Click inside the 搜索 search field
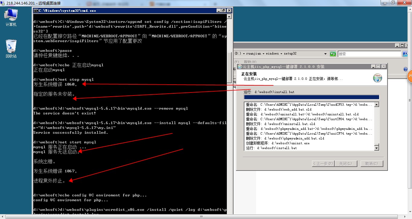The height and width of the screenshot is (219, 412). pyautogui.click(x=369, y=54)
